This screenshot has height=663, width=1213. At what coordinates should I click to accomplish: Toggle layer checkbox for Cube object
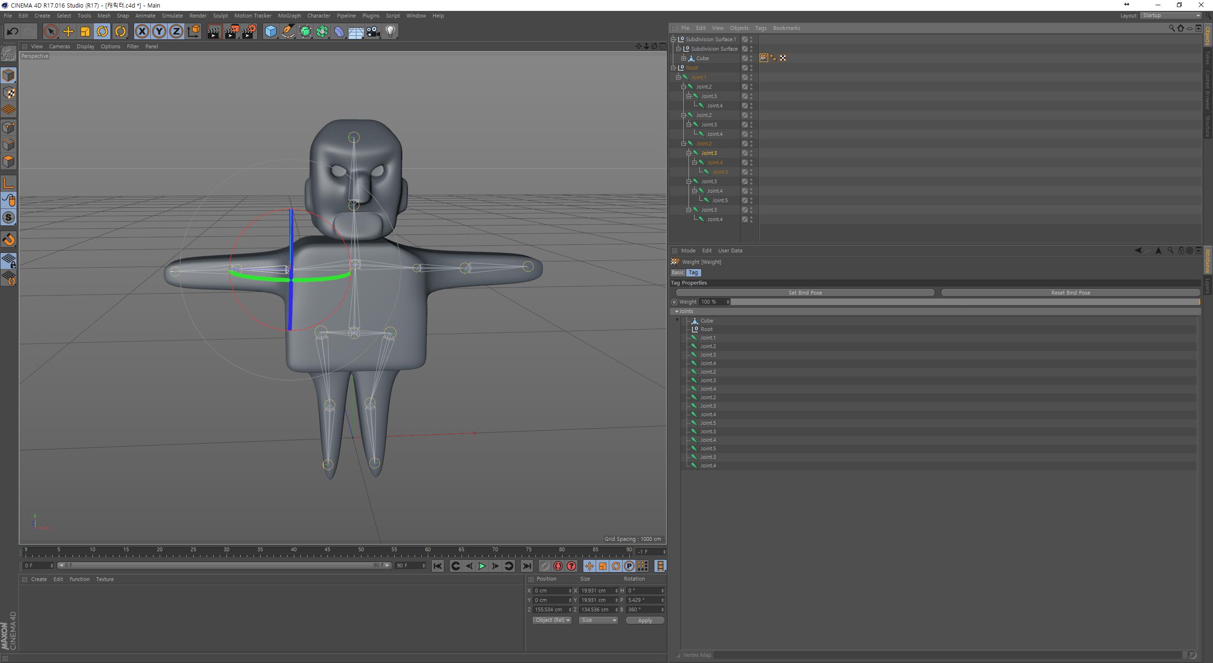pos(744,58)
